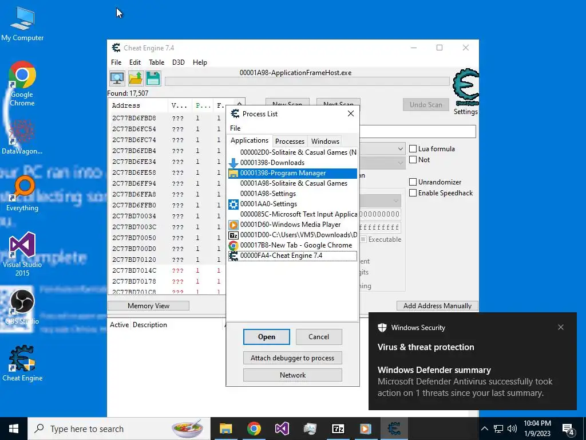
Task: Click the Memory View button
Action: [148, 306]
